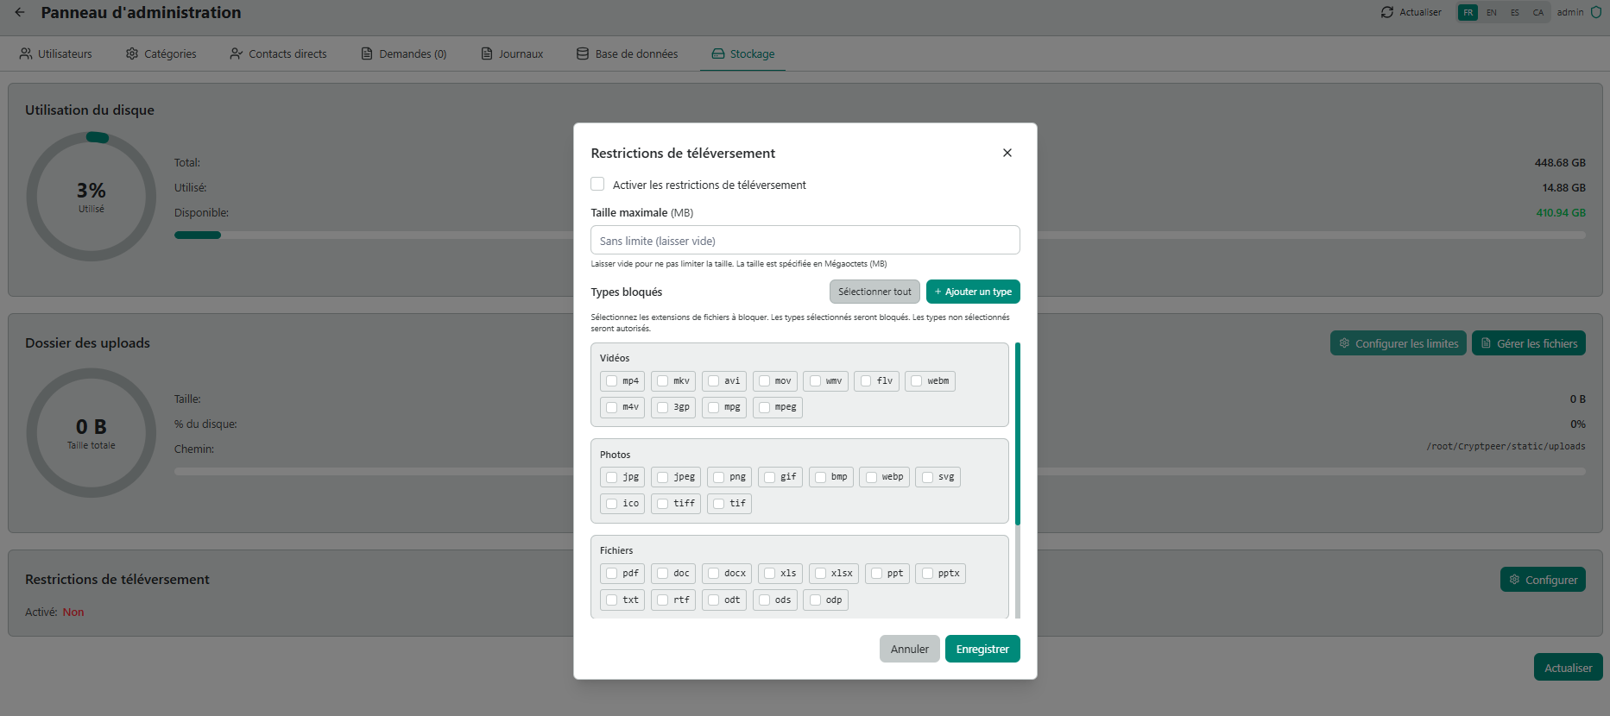Click the Ajouter un type button
Viewport: 1610px width, 716px height.
(973, 292)
